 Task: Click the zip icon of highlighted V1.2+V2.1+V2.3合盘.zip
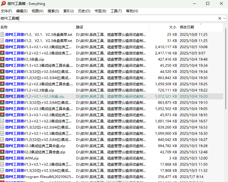[x=2, y=96]
